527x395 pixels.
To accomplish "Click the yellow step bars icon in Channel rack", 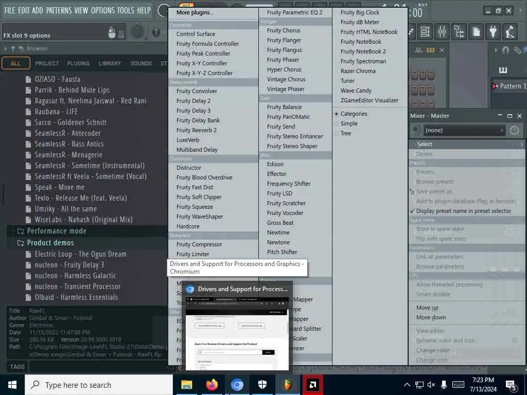I will tap(431, 50).
